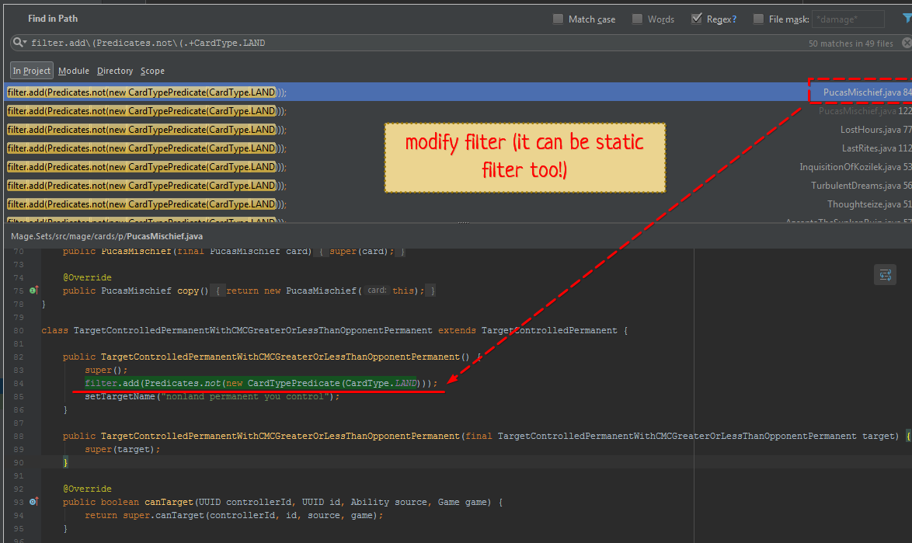Dismiss the search results with the X icon
The image size is (912, 543).
point(906,43)
